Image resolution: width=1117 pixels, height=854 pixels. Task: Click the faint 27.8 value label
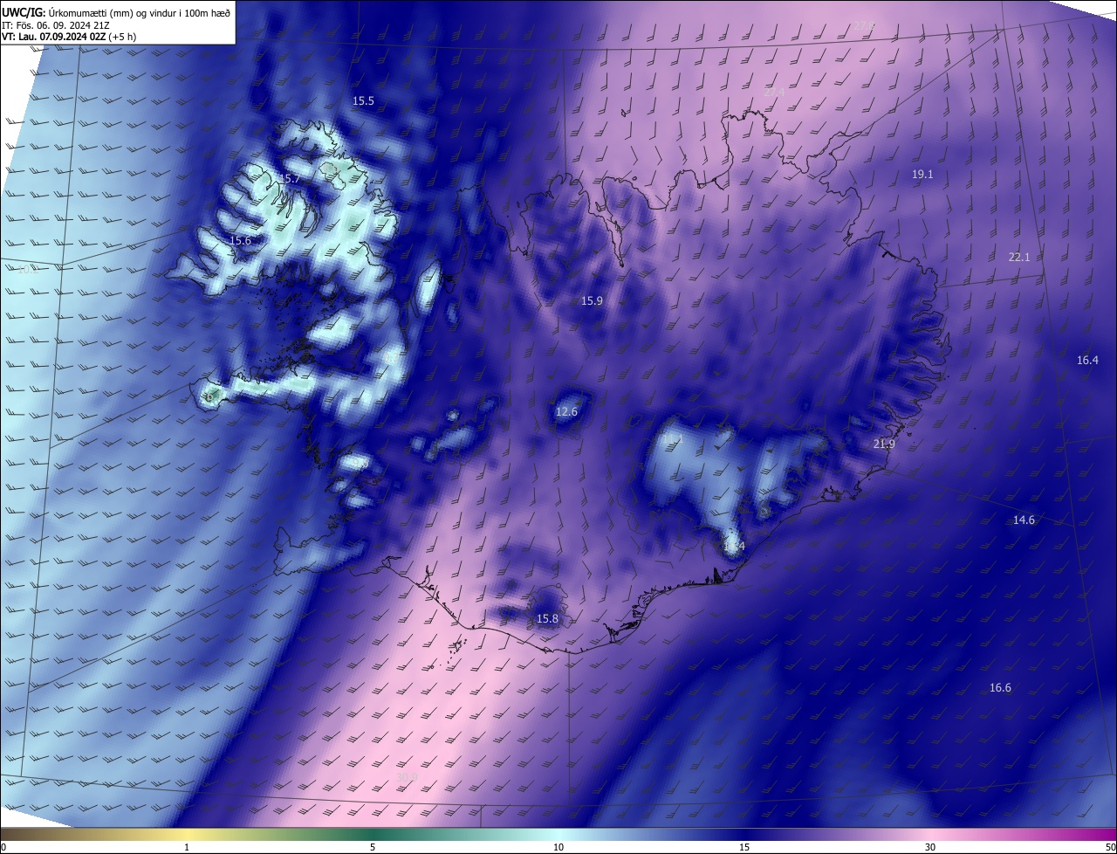pos(863,26)
